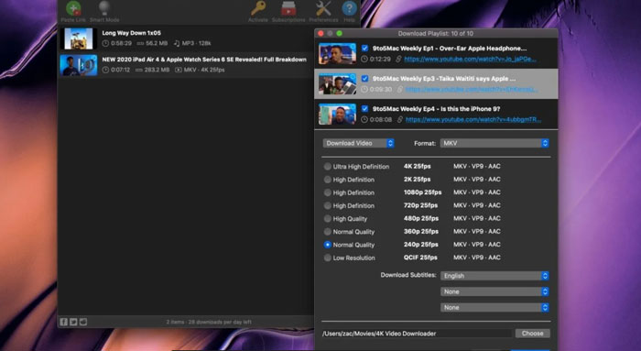This screenshot has width=641, height=351.
Task: Click the 9to5Mac Weekly Ep4 thumbnail
Action: [337, 115]
